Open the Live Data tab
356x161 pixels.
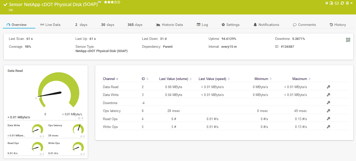tap(50, 25)
